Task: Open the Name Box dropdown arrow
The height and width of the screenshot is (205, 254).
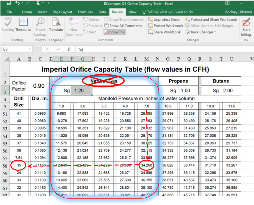Action: tap(30, 49)
